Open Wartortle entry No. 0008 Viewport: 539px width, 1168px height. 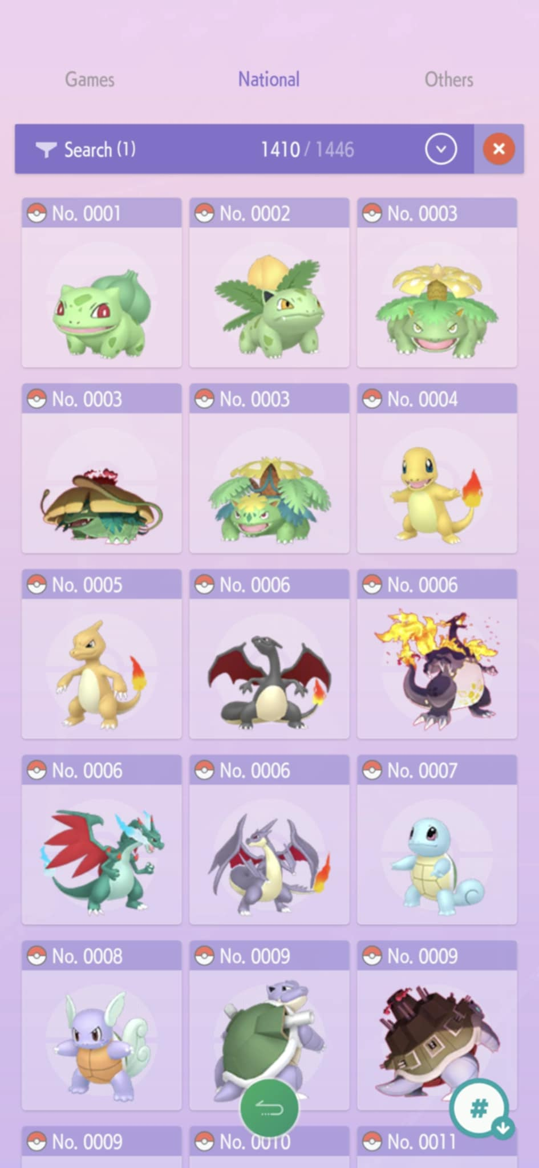pyautogui.click(x=102, y=1025)
